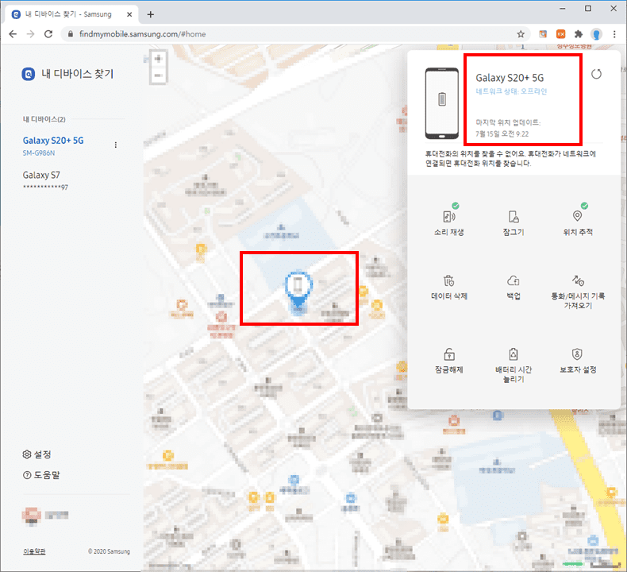Open 보호자 설정 guardian settings
This screenshot has height=572, width=627.
click(578, 361)
